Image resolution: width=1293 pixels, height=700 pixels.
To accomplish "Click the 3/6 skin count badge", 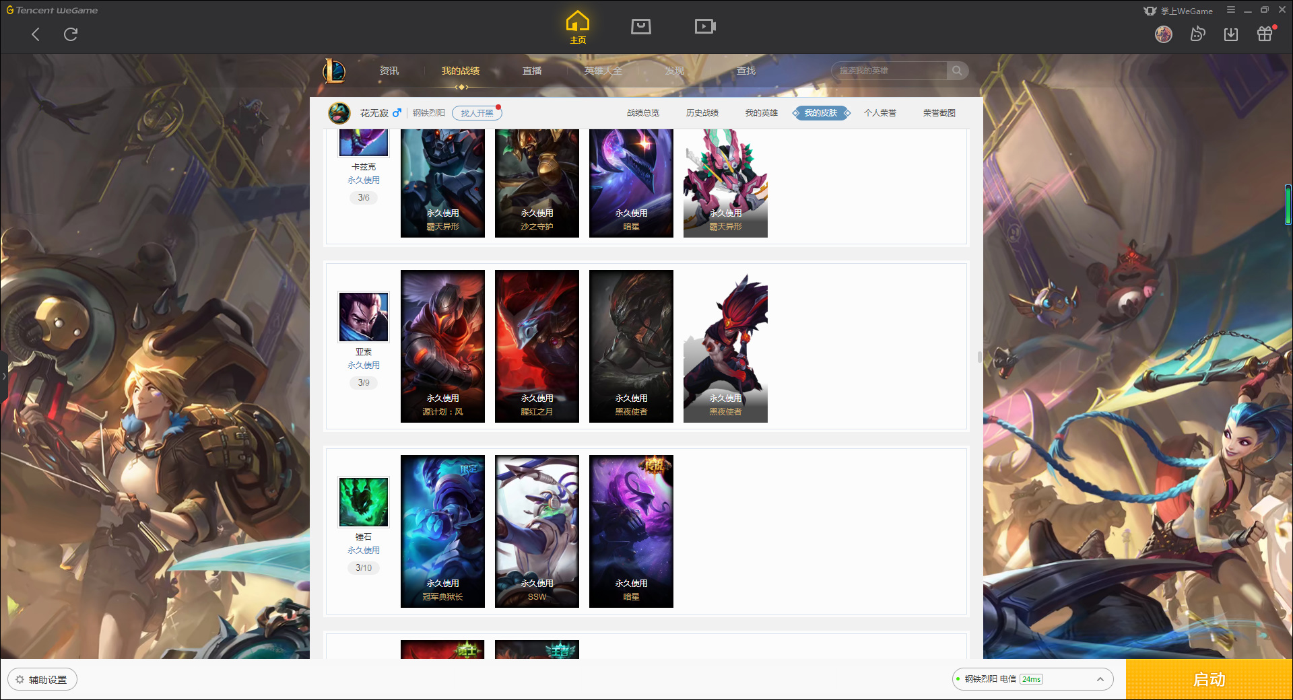I will 364,198.
